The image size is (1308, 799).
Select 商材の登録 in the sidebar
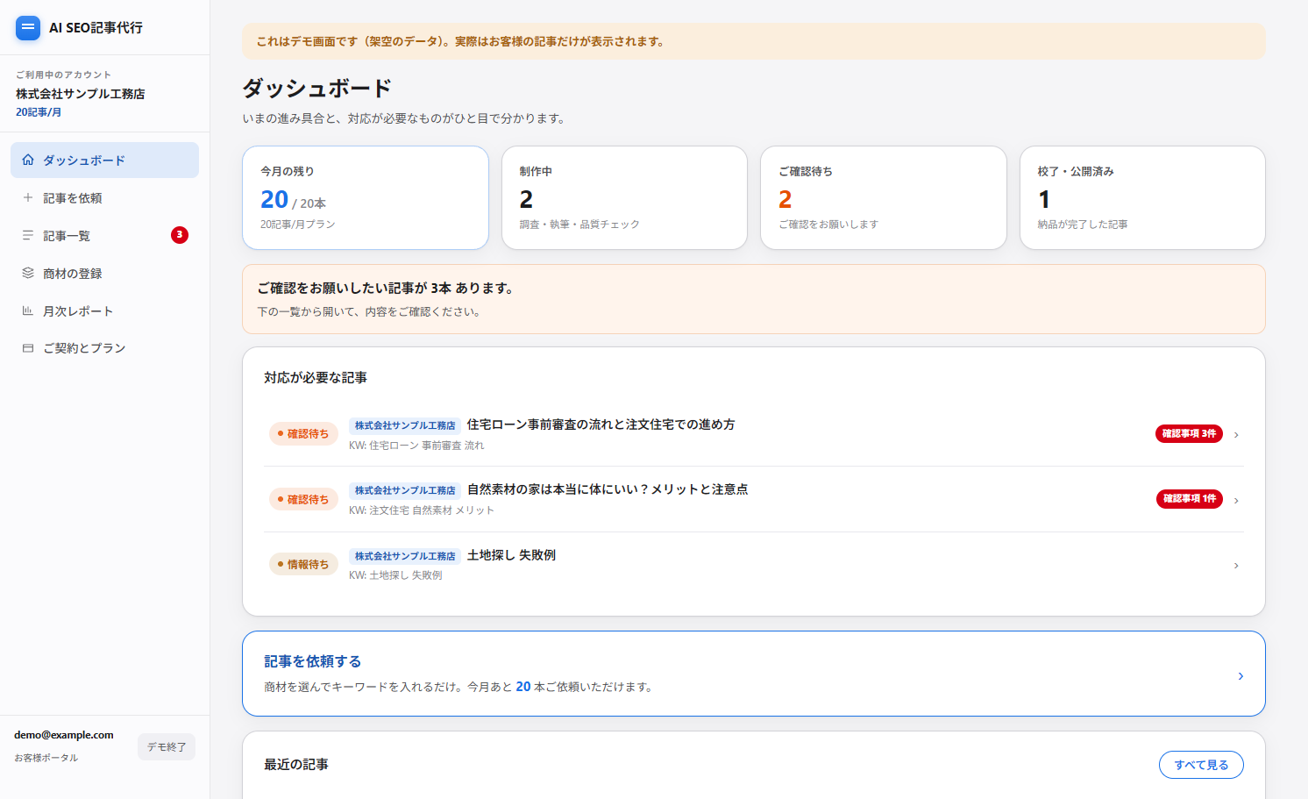(104, 273)
